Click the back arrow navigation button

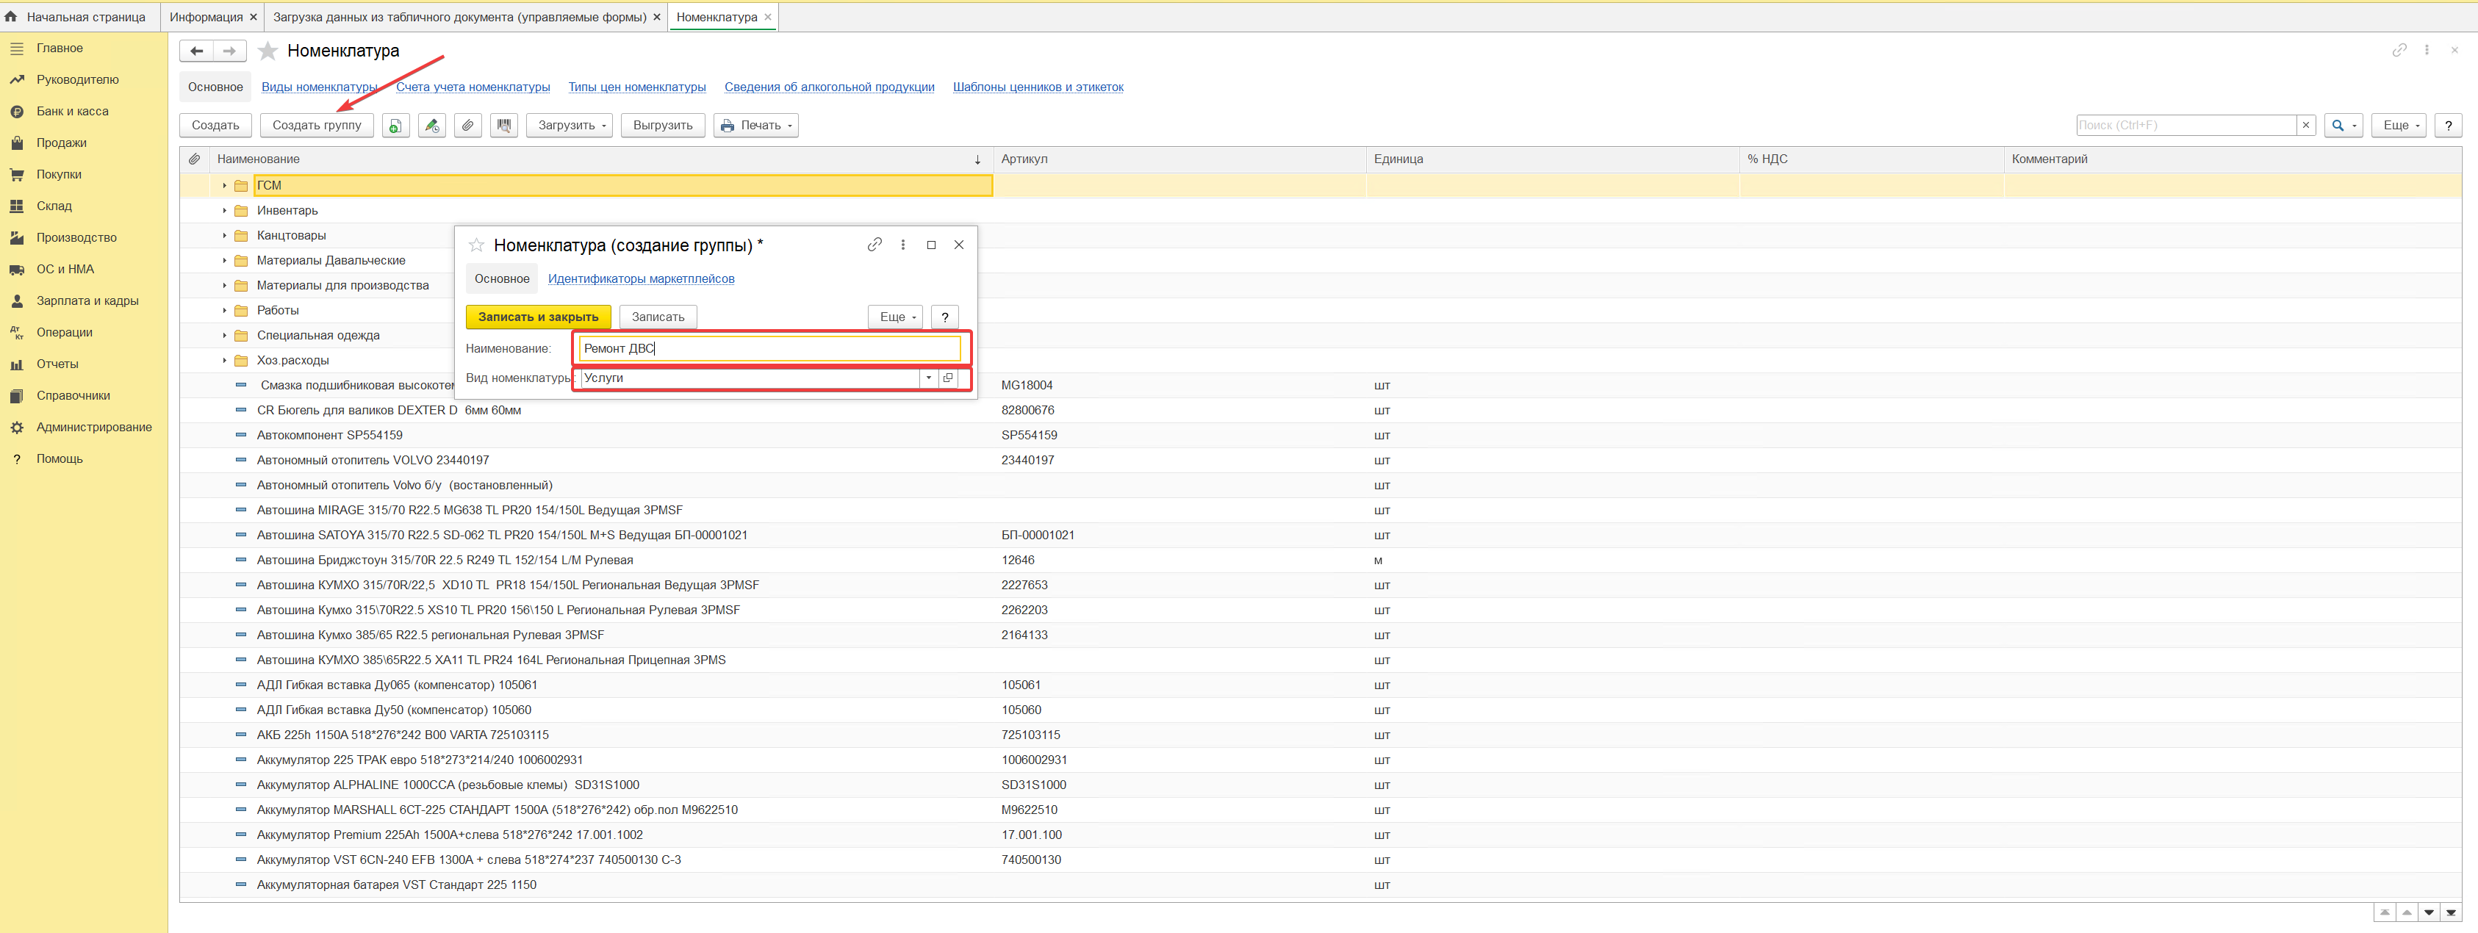pyautogui.click(x=196, y=51)
